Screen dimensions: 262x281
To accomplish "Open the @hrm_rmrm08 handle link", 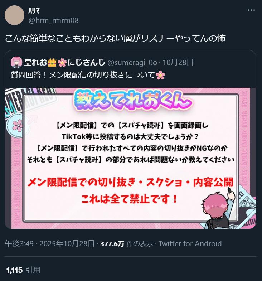I will tap(53, 20).
